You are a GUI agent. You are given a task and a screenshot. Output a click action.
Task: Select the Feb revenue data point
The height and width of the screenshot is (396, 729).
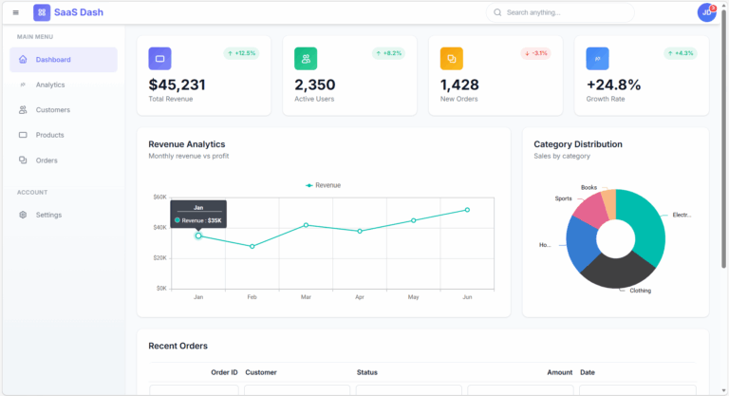(x=252, y=246)
